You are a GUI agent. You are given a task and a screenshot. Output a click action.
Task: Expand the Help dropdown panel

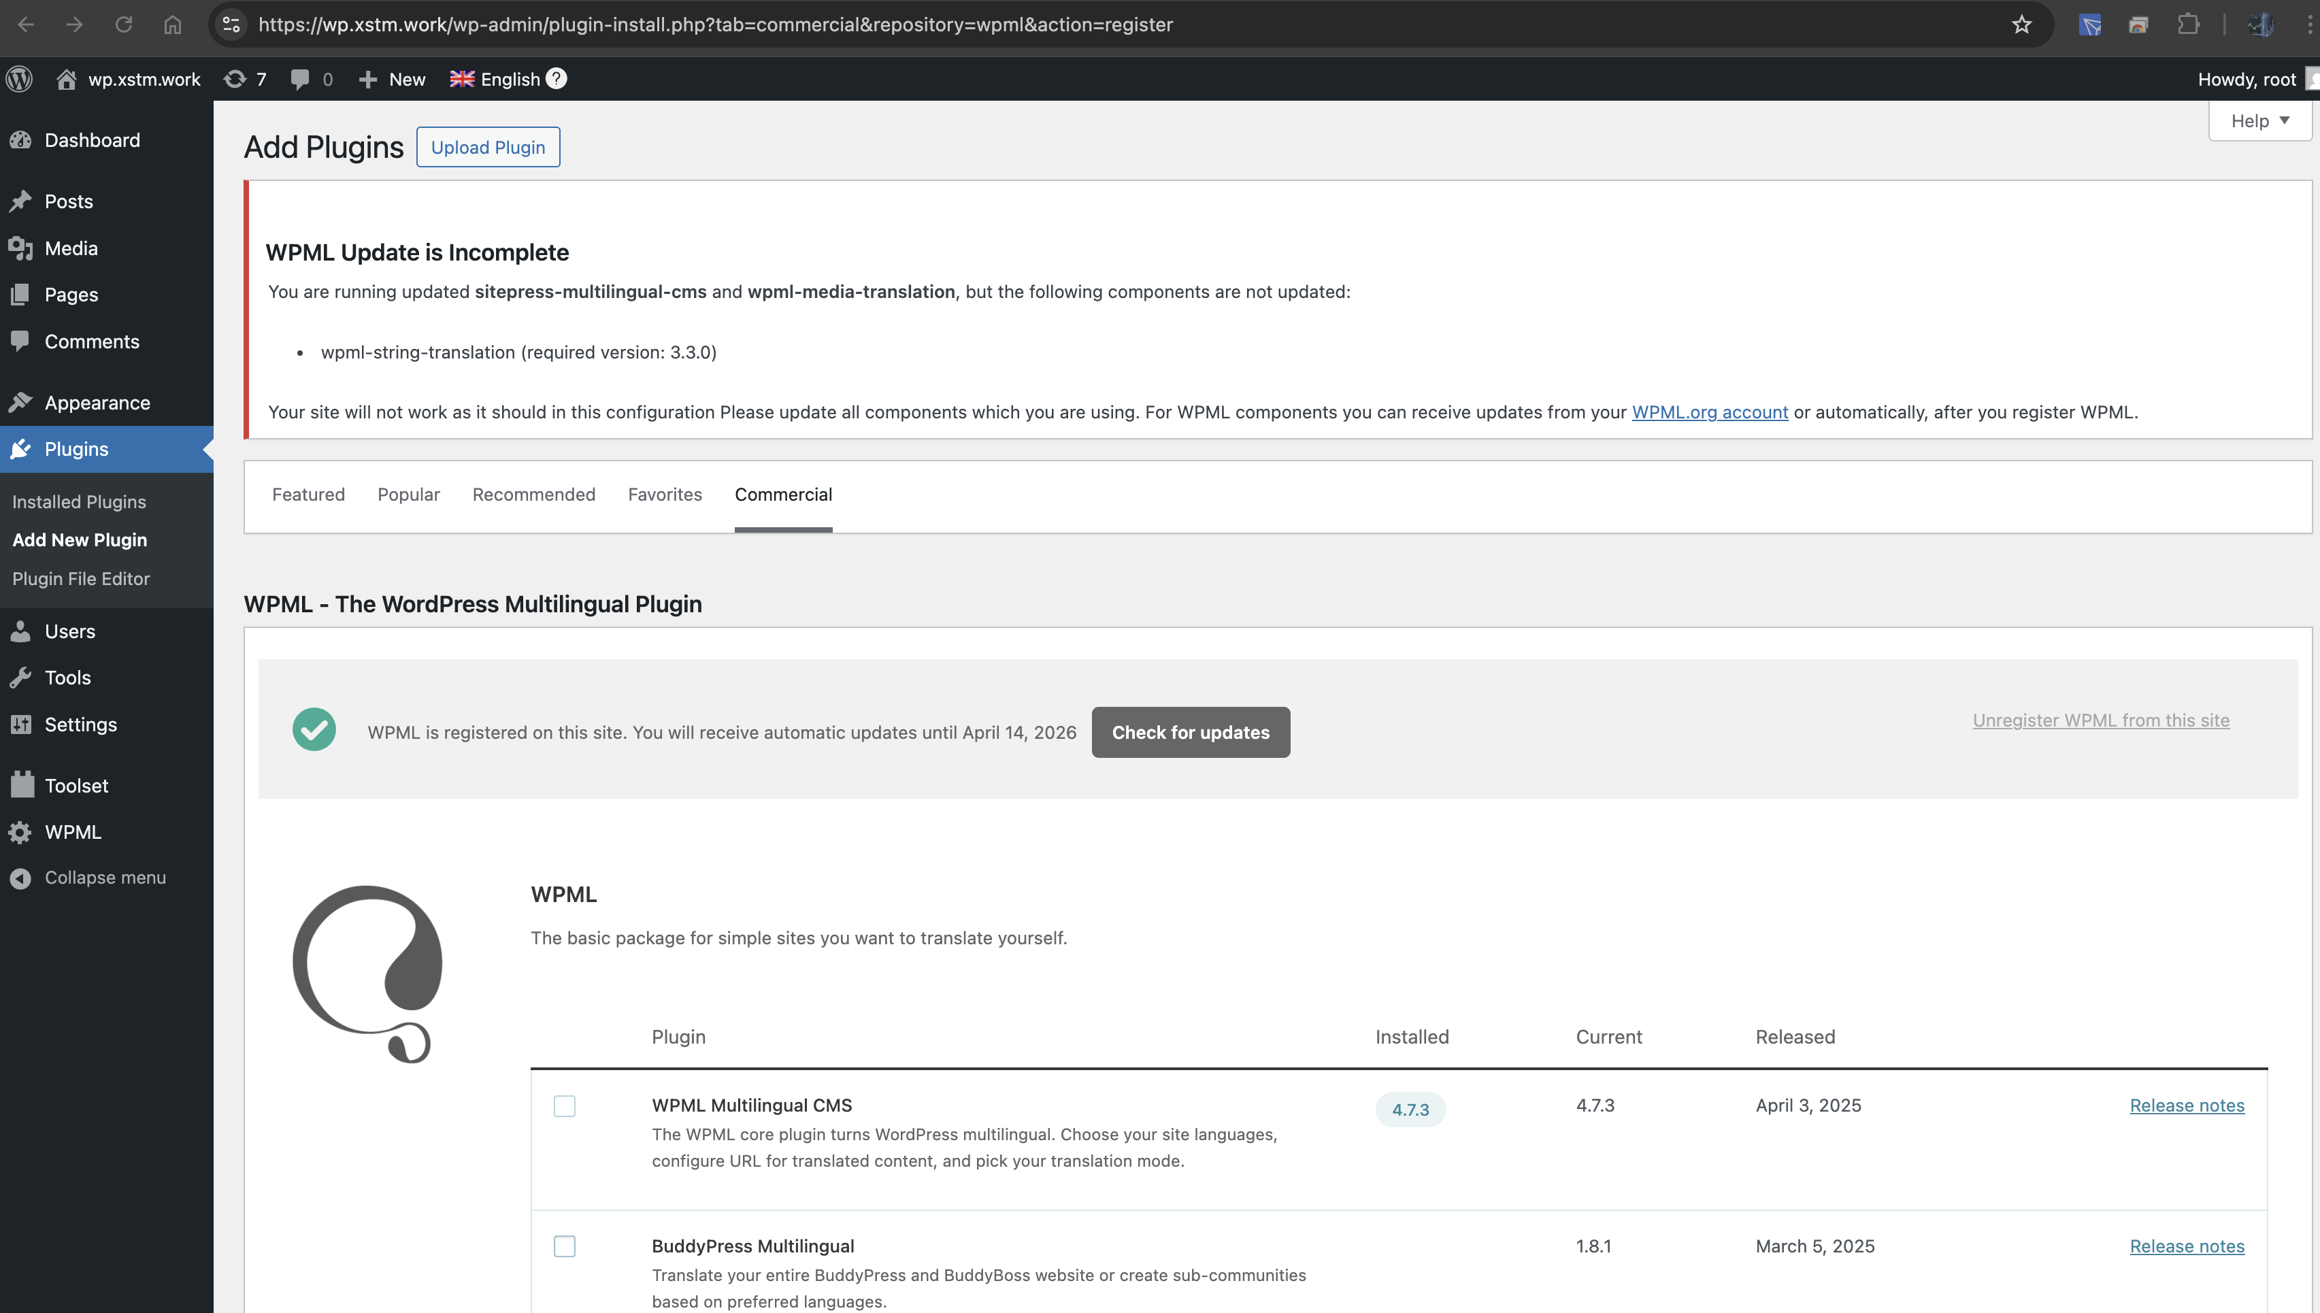tap(2259, 121)
